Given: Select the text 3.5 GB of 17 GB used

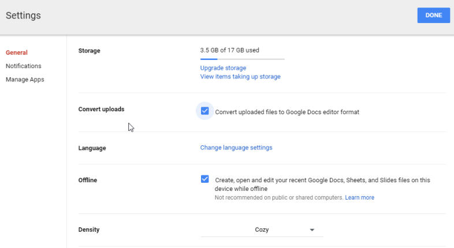Looking at the screenshot, I should (230, 50).
